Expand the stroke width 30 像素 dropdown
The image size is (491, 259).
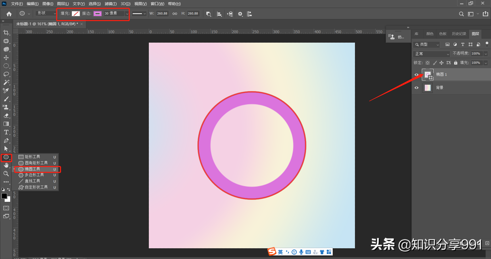(x=127, y=14)
